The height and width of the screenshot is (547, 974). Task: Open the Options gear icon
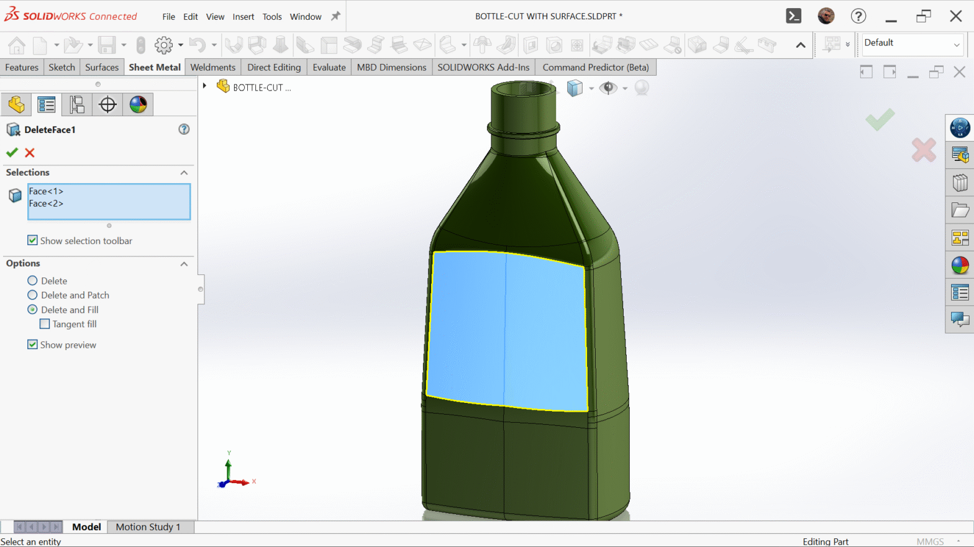click(x=164, y=45)
